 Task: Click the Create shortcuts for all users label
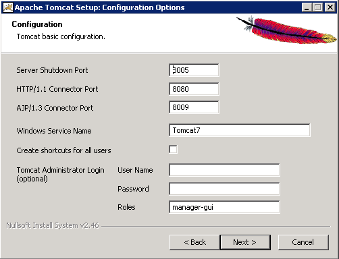click(x=63, y=150)
